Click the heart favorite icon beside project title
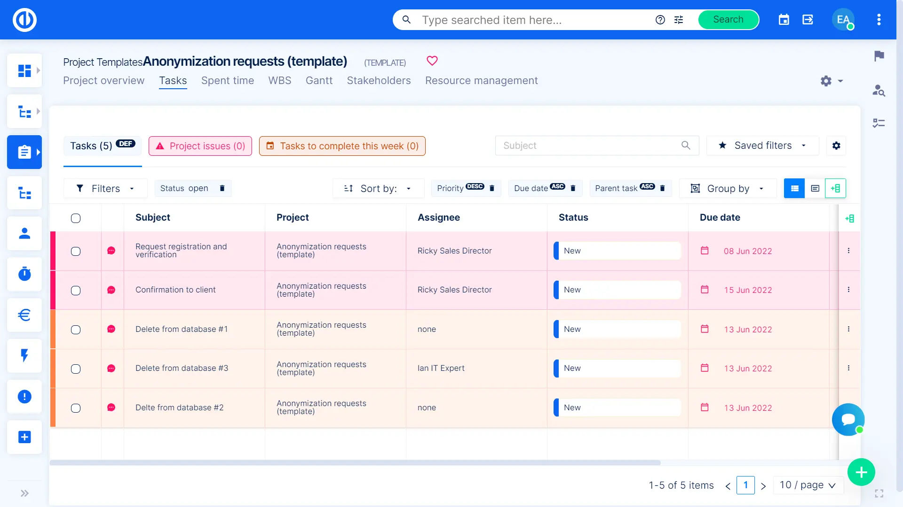903x507 pixels. (x=432, y=61)
